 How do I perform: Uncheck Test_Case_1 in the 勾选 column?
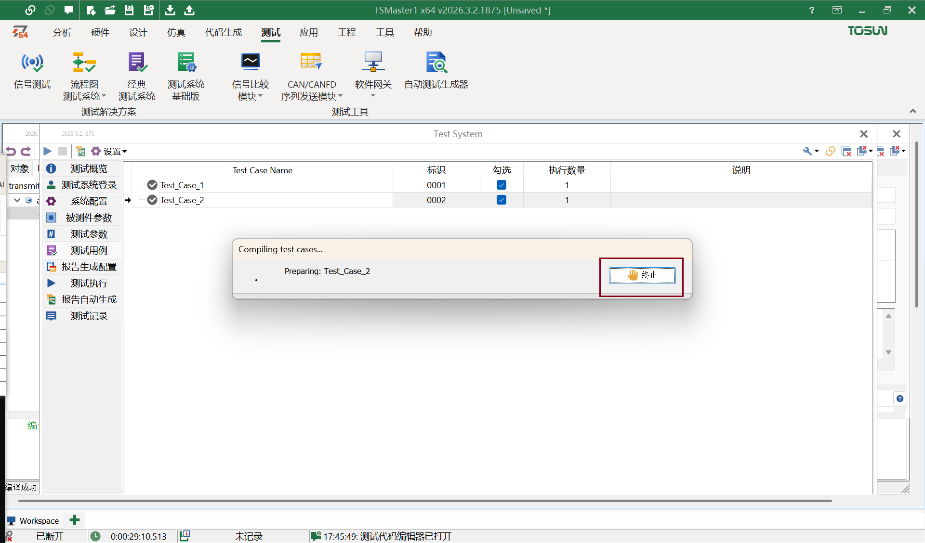pos(502,185)
